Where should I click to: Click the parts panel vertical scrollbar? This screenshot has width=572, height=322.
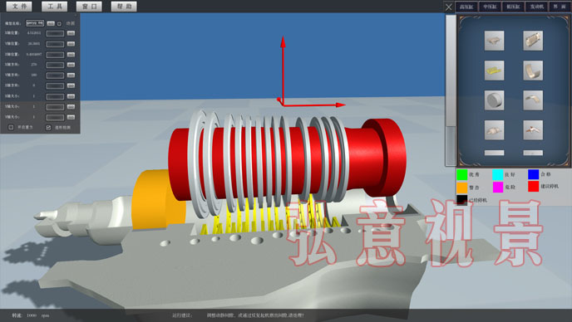451,90
